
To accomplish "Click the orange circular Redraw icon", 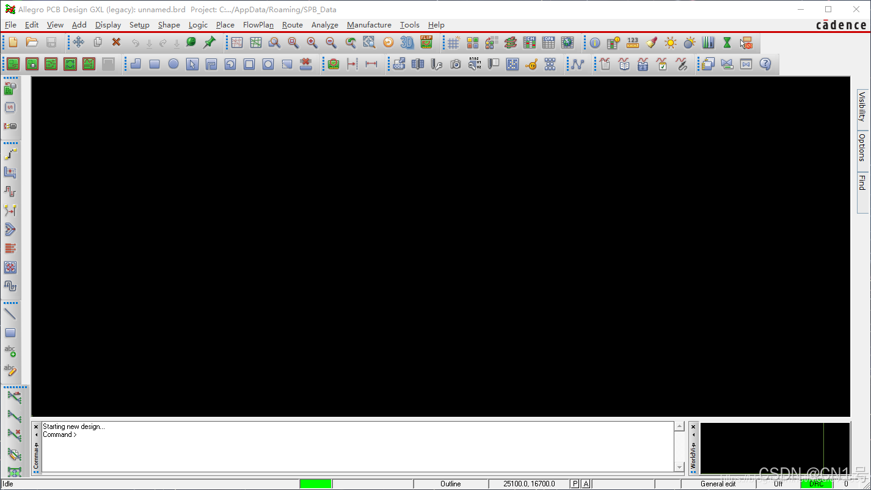I will (x=388, y=42).
